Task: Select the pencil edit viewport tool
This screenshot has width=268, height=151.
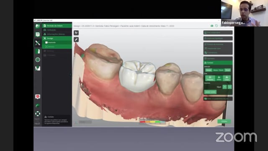Action: [76, 39]
